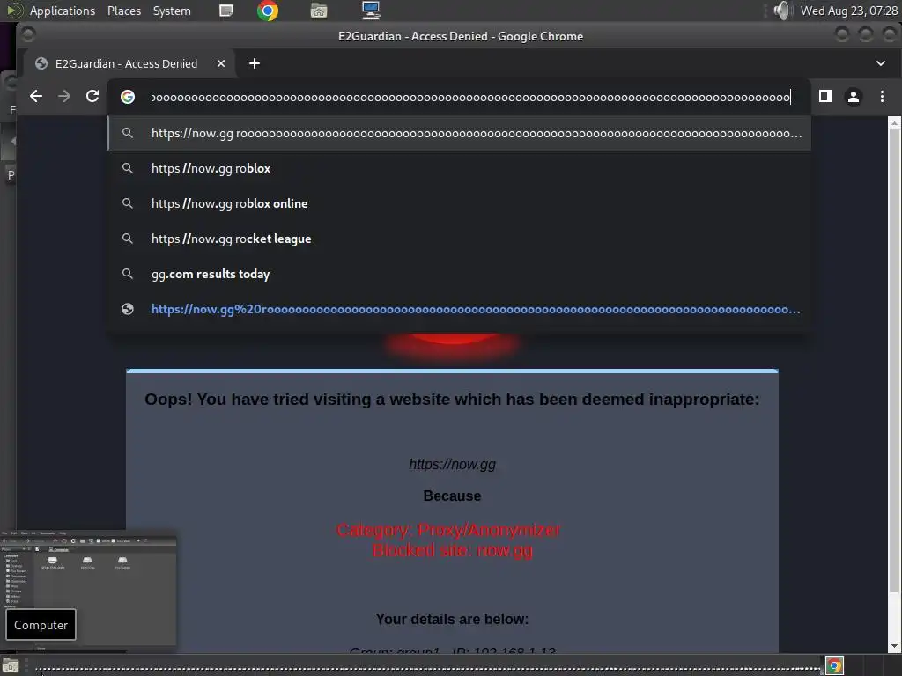The width and height of the screenshot is (902, 676).
Task: Go back to the previous page
Action: pyautogui.click(x=35, y=97)
